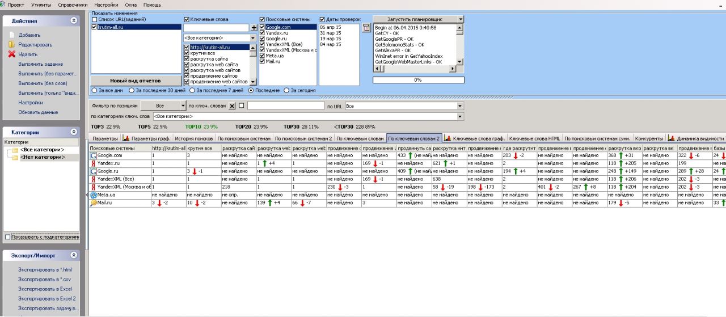Toggle Ключевые слова checkbox

pos(187,19)
